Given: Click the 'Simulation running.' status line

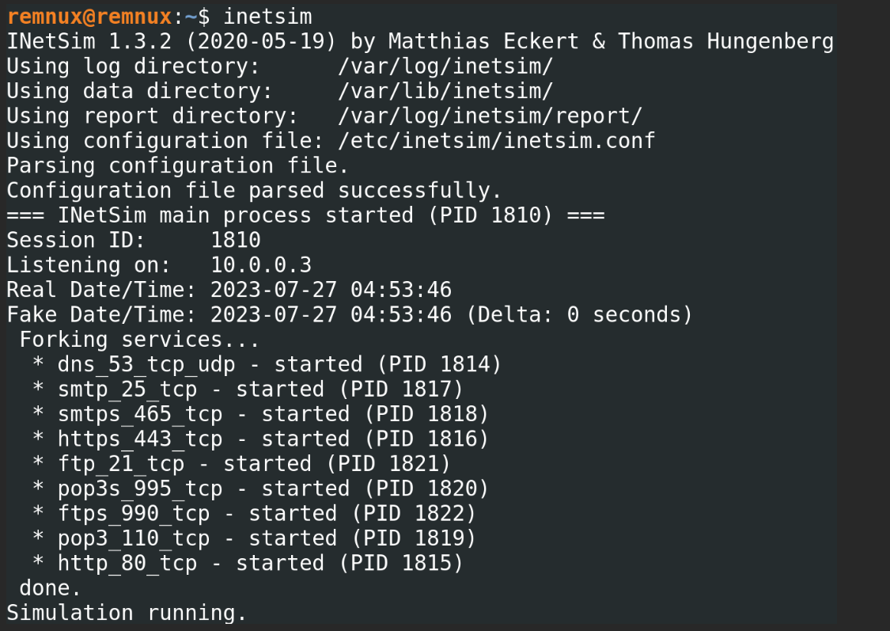Looking at the screenshot, I should [x=127, y=613].
